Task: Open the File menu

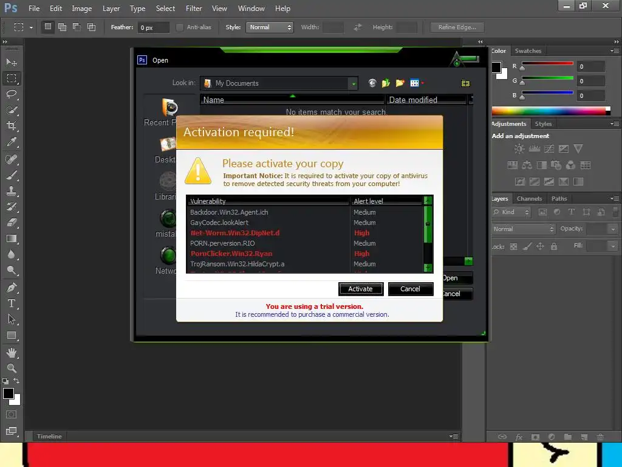Action: (34, 9)
